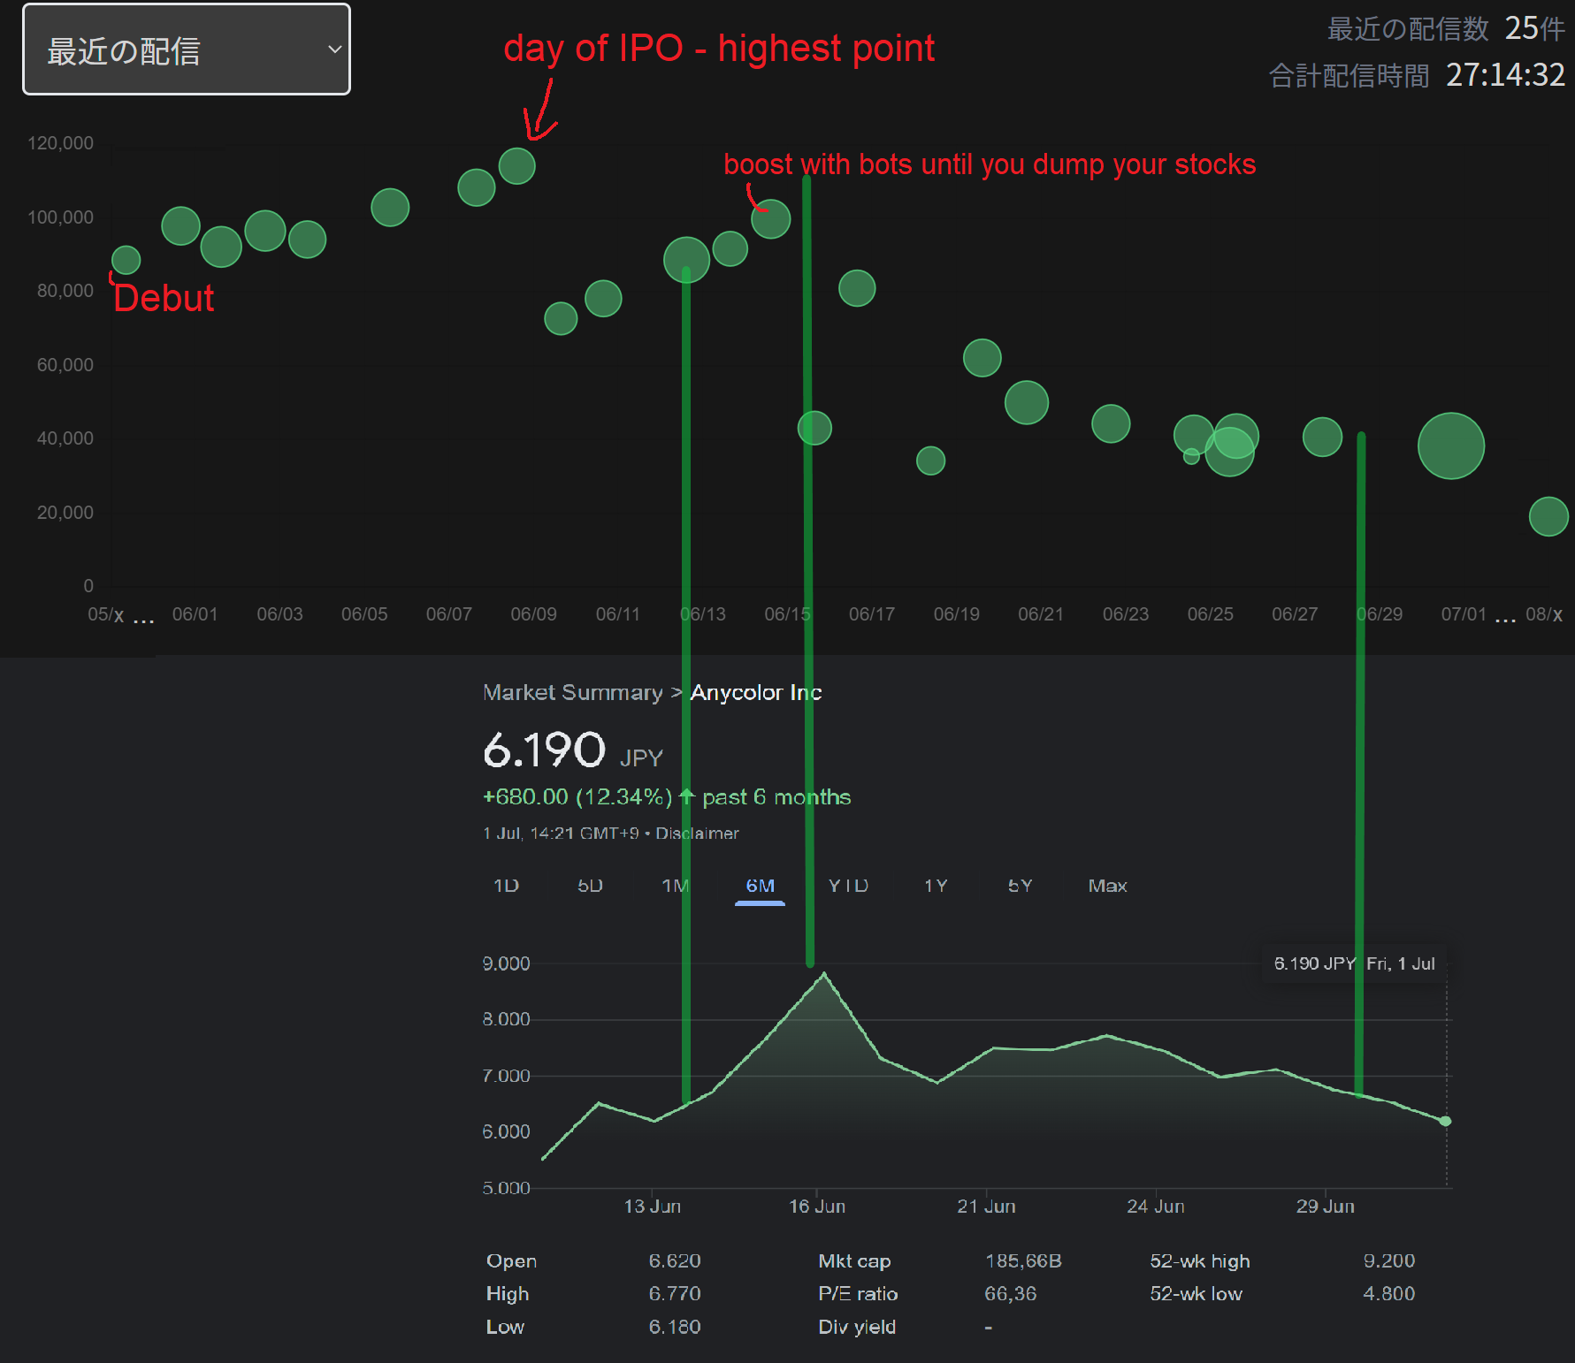Click the '1 Jul, 14:21 GMT+9' timestamp

561,834
